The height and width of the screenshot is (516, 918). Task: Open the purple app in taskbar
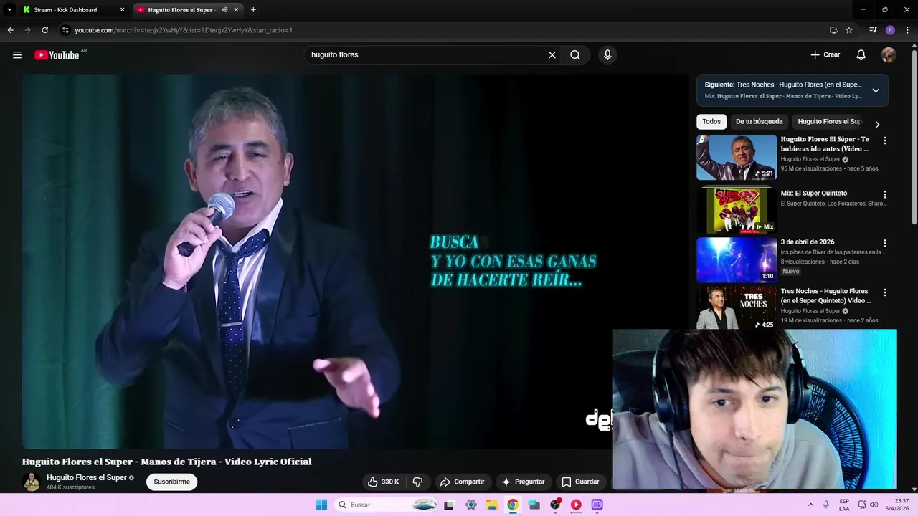point(597,505)
